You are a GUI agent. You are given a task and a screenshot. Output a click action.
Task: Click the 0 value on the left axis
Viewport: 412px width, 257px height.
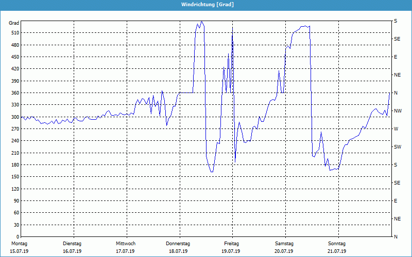coord(18,237)
